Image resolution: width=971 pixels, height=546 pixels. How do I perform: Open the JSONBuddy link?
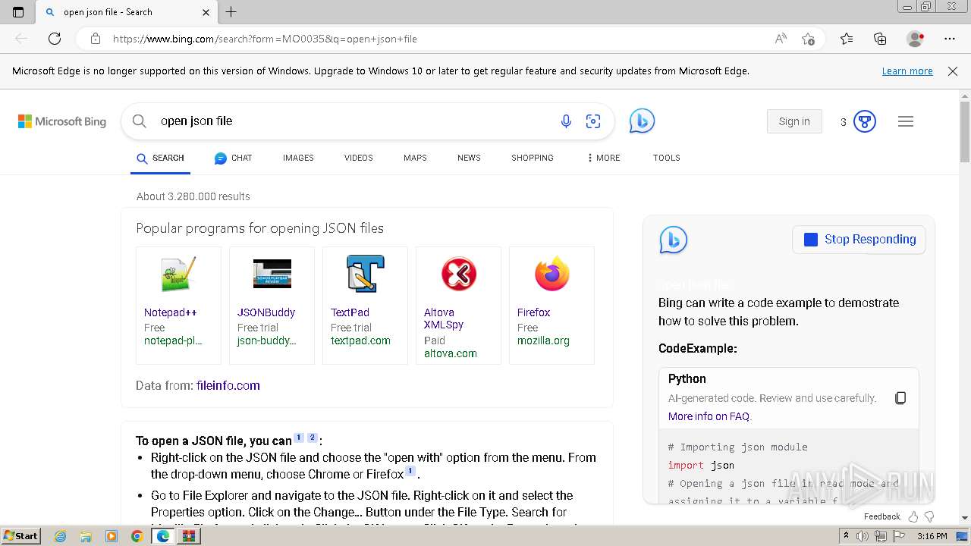point(266,312)
